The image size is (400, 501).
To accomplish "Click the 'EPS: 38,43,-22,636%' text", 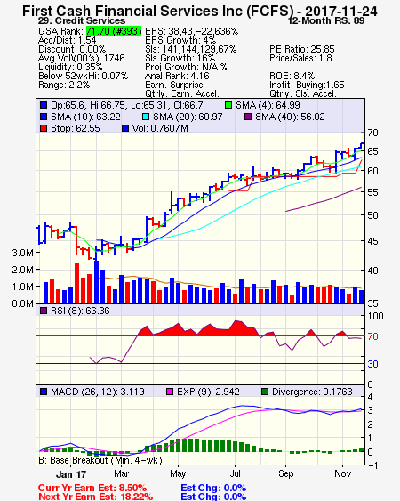I will pyautogui.click(x=191, y=31).
